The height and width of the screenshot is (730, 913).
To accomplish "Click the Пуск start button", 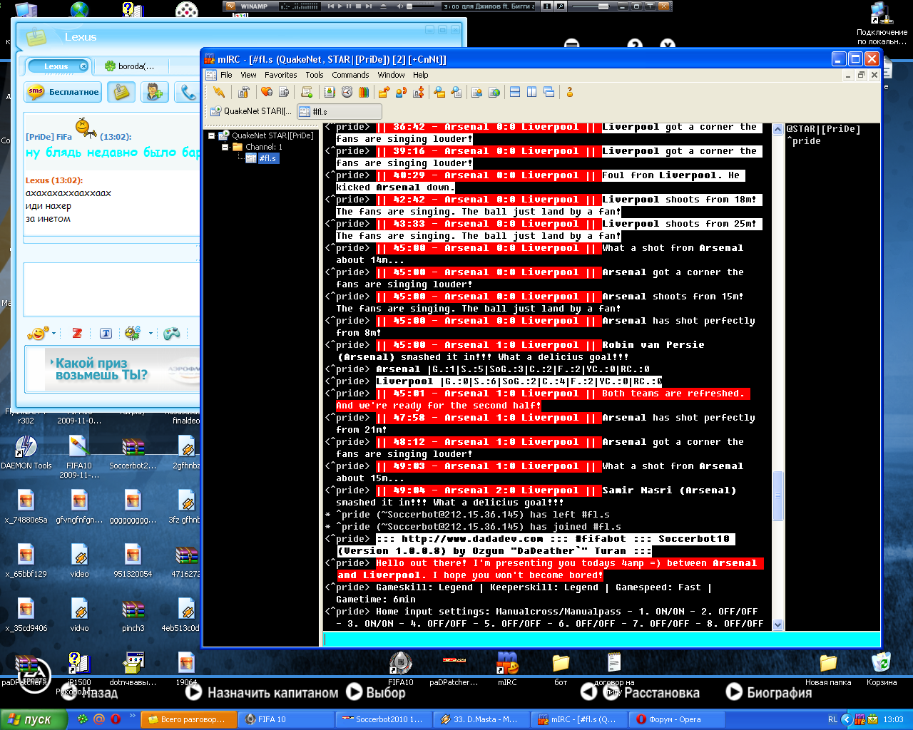I will 34,719.
